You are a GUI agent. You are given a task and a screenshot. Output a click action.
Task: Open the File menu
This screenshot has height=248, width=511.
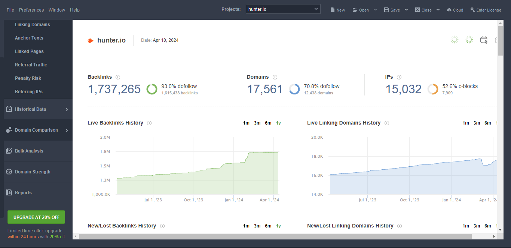[10, 10]
